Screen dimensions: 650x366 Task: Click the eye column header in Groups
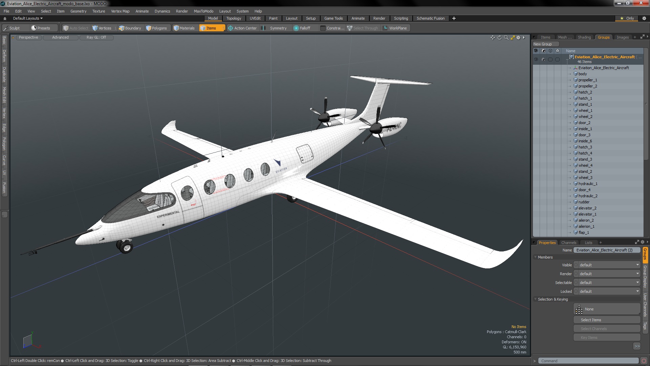536,51
